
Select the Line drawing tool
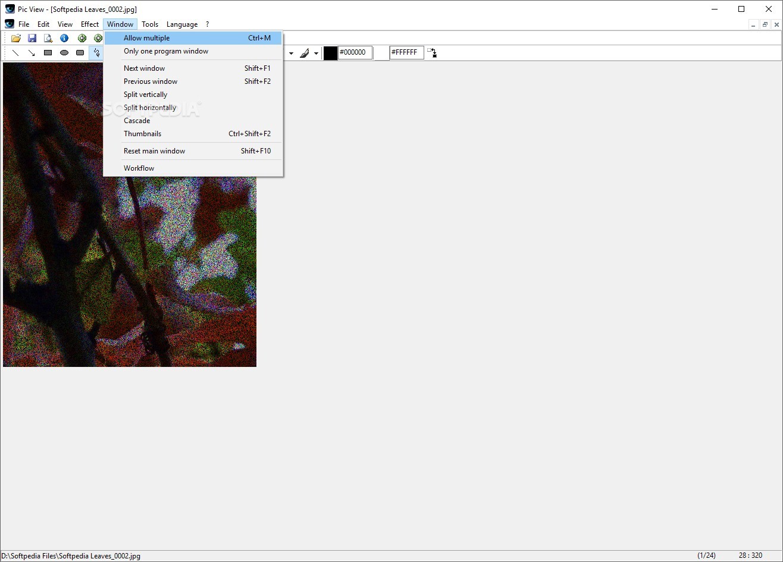(16, 53)
